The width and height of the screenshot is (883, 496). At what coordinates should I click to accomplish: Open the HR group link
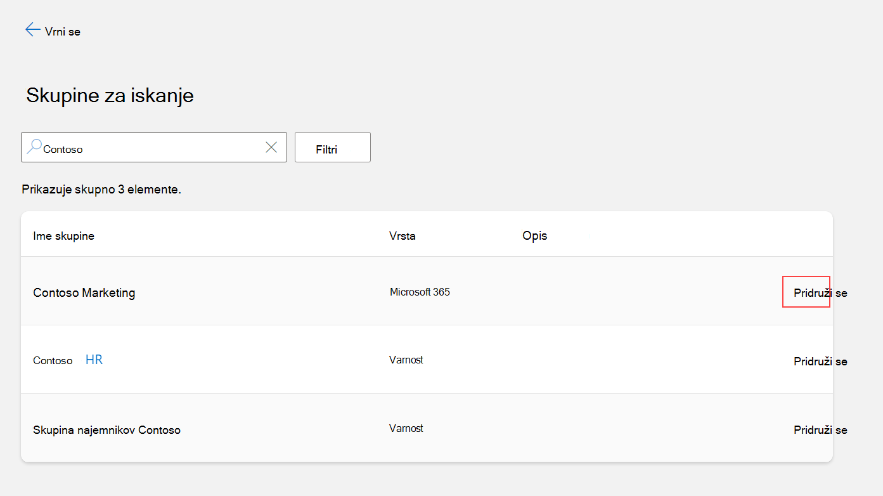[x=94, y=360]
